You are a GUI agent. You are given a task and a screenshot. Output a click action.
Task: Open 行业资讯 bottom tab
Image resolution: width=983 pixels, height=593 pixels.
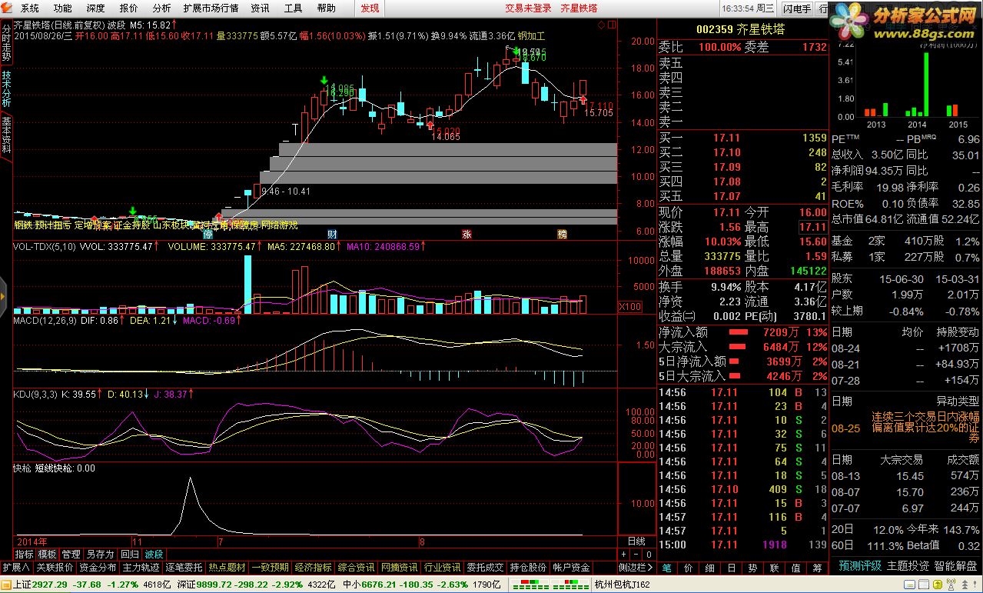(442, 568)
